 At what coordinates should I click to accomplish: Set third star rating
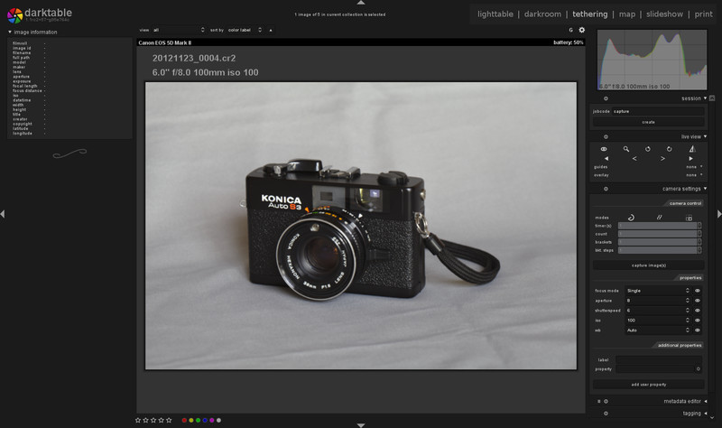point(153,420)
